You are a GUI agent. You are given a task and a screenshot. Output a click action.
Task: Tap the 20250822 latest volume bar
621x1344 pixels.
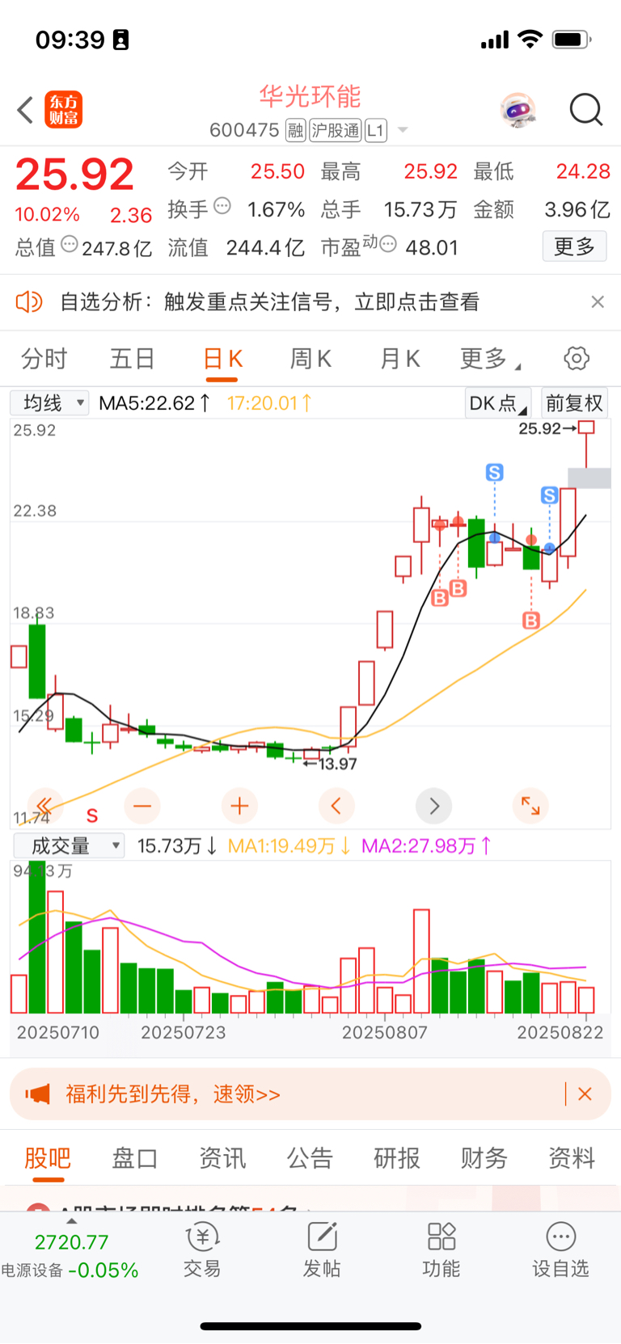[x=587, y=1001]
